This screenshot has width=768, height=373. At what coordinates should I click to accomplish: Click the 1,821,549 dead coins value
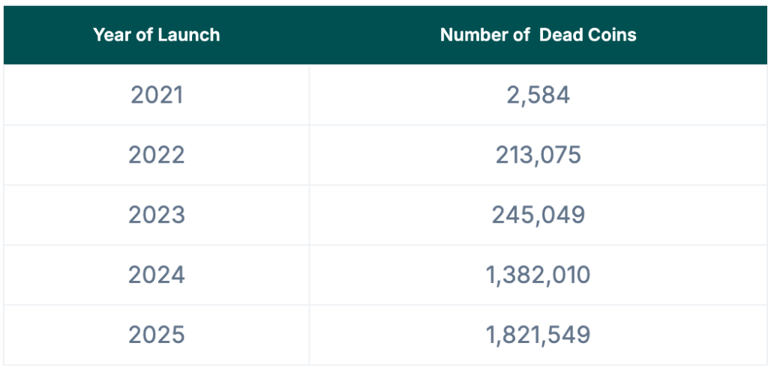click(538, 335)
